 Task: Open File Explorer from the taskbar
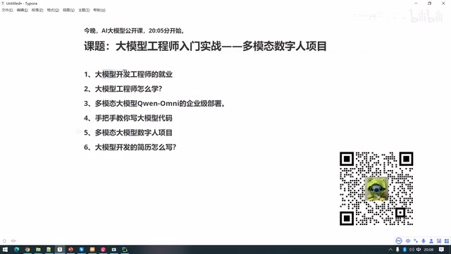38,249
